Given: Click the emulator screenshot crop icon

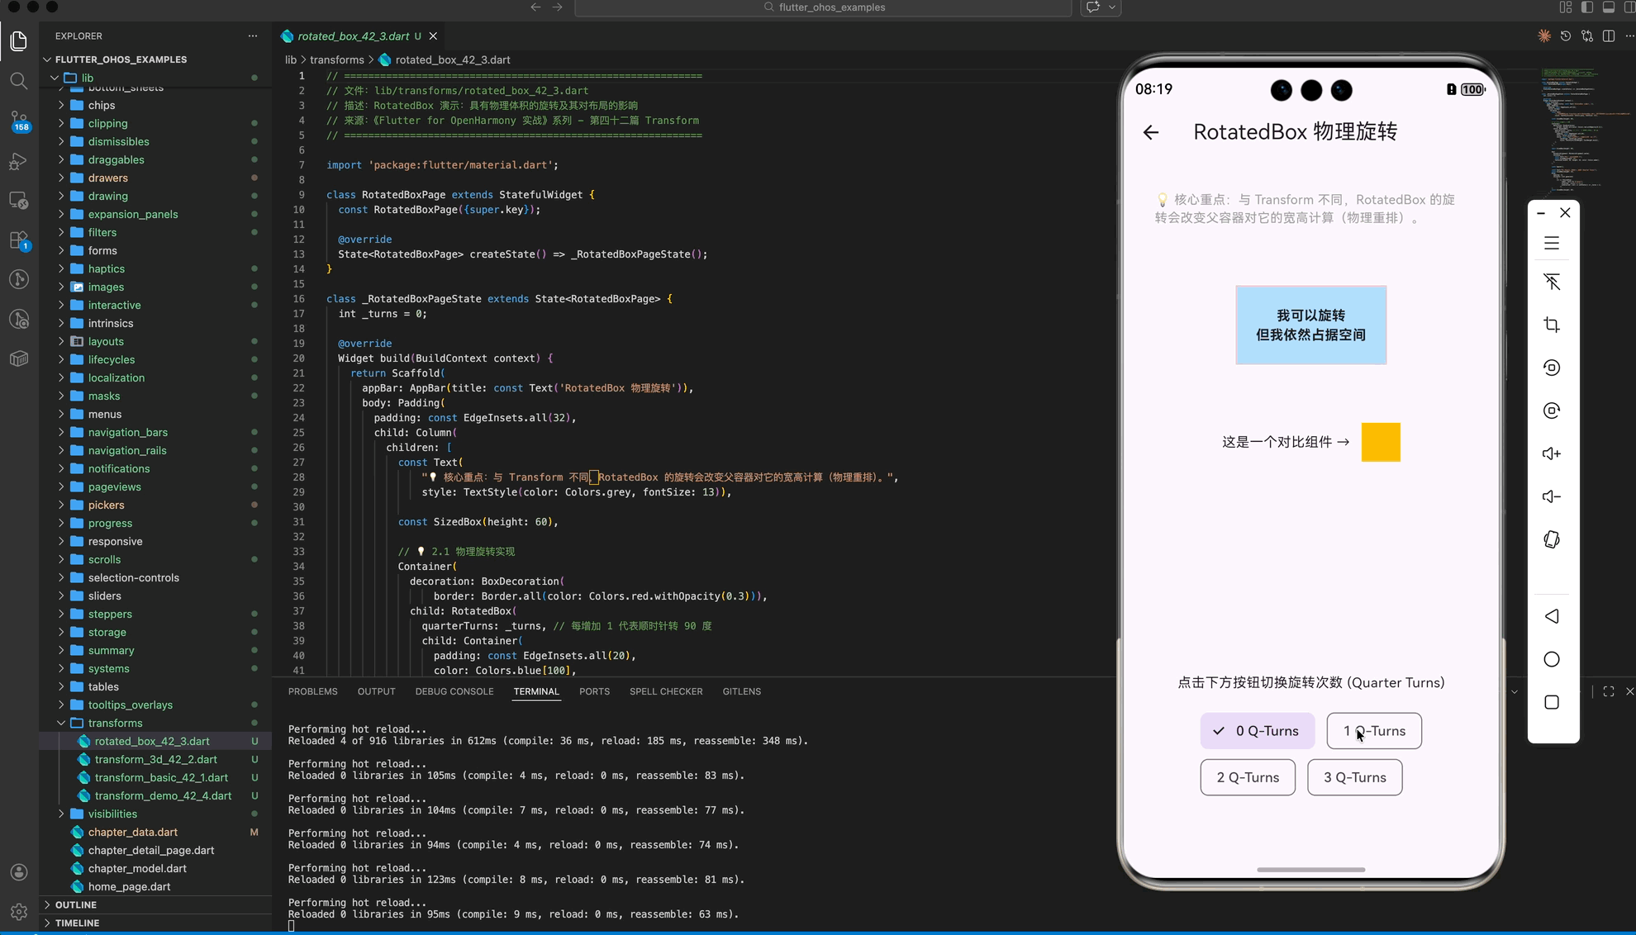Looking at the screenshot, I should [x=1551, y=325].
